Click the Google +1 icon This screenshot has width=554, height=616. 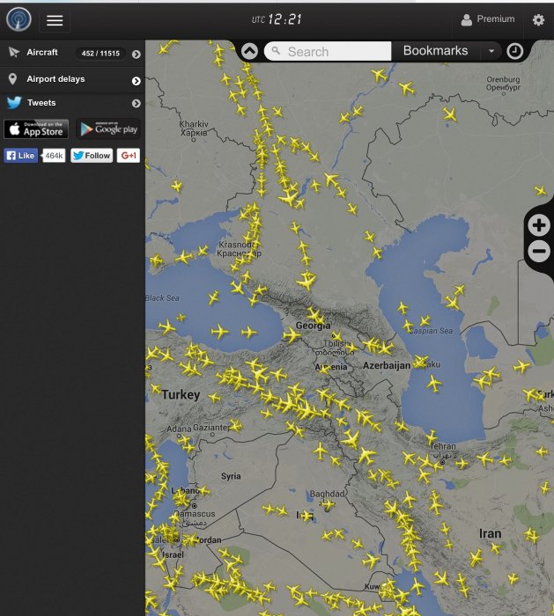129,156
